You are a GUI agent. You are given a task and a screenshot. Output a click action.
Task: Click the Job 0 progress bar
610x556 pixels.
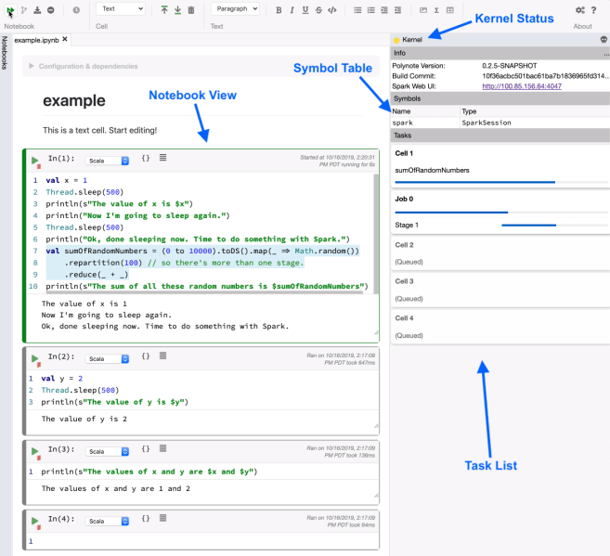coord(501,213)
